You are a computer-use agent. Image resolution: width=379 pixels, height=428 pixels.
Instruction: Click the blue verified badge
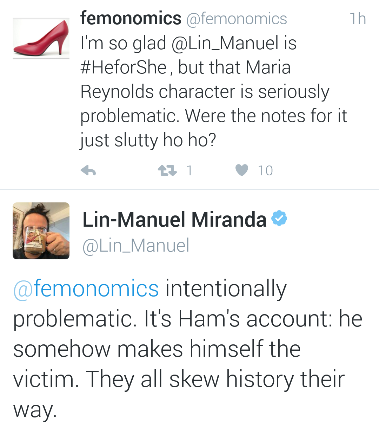(x=279, y=218)
